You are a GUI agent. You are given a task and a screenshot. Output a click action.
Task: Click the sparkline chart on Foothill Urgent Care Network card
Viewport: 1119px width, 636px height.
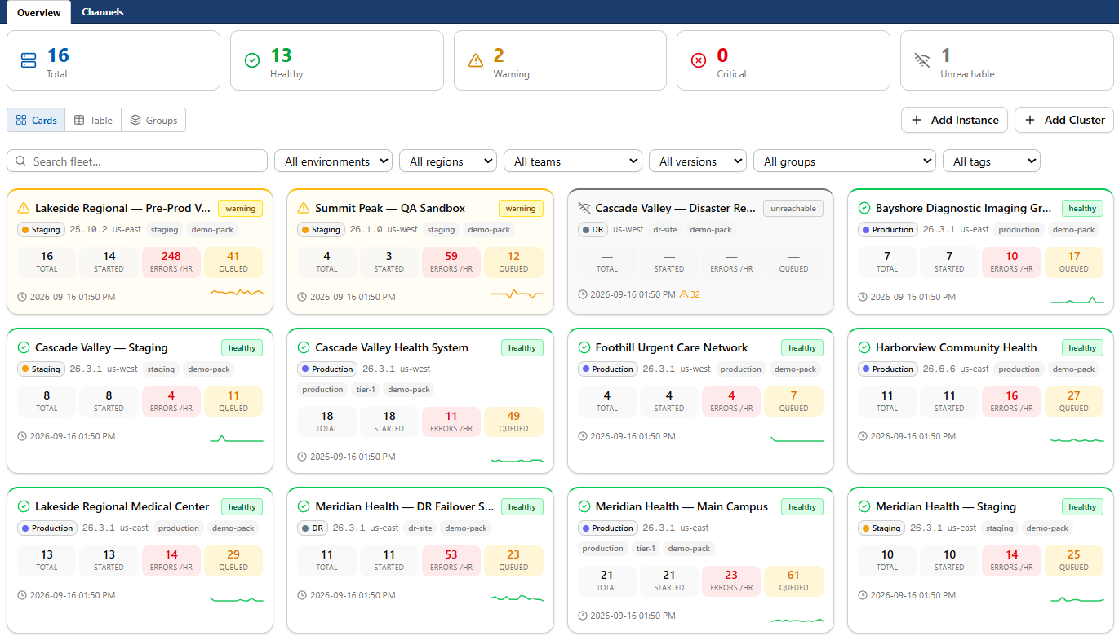tap(797, 439)
